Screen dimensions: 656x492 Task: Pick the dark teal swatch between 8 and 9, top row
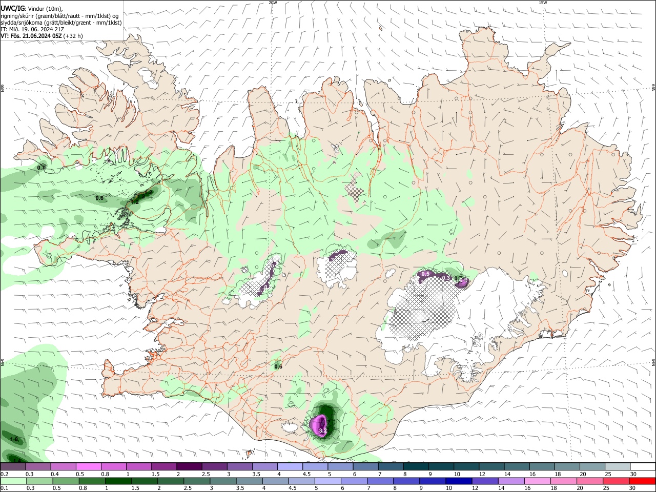click(x=416, y=467)
